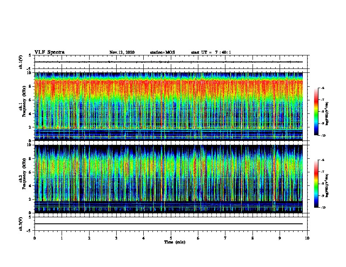The image size is (346, 267).
Task: Click inside the ch.2 spectrogram panel
Action: tap(169, 179)
